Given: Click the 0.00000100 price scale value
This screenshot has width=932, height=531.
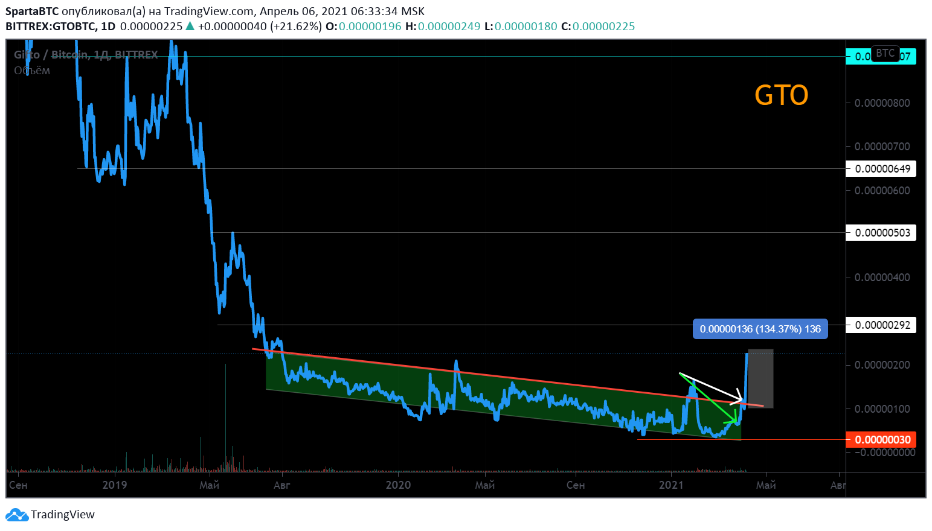Looking at the screenshot, I should pos(882,409).
